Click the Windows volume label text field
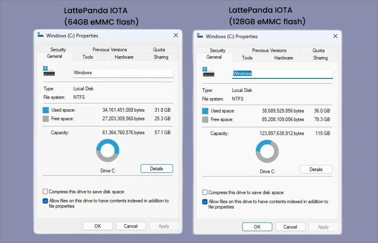The image size is (378, 243). 123,73
